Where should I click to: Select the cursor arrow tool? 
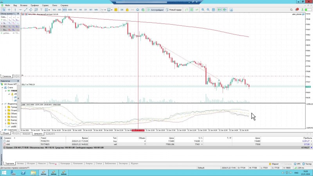(4, 9)
